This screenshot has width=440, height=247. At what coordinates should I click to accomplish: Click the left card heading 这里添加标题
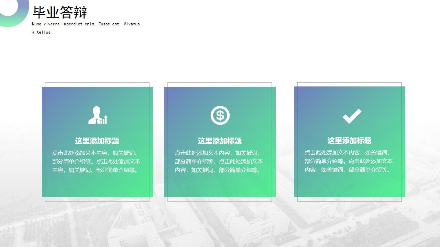[x=97, y=141]
